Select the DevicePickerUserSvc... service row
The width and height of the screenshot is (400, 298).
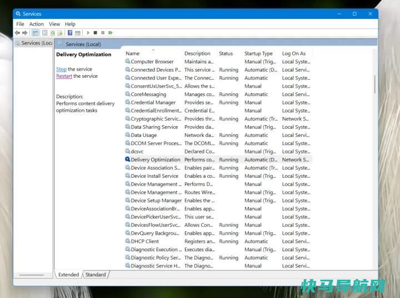click(x=218, y=217)
